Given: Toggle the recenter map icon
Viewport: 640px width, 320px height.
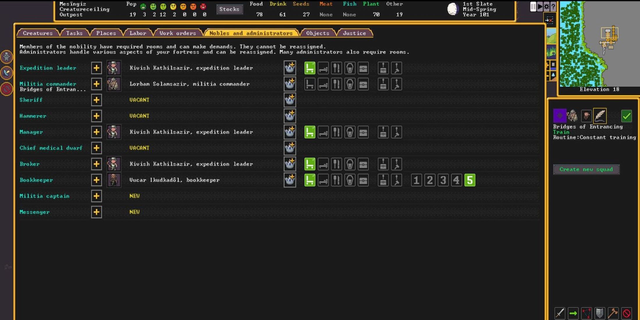Looking at the screenshot, I should [x=549, y=20].
